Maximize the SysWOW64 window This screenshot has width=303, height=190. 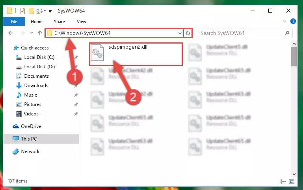click(x=270, y=11)
